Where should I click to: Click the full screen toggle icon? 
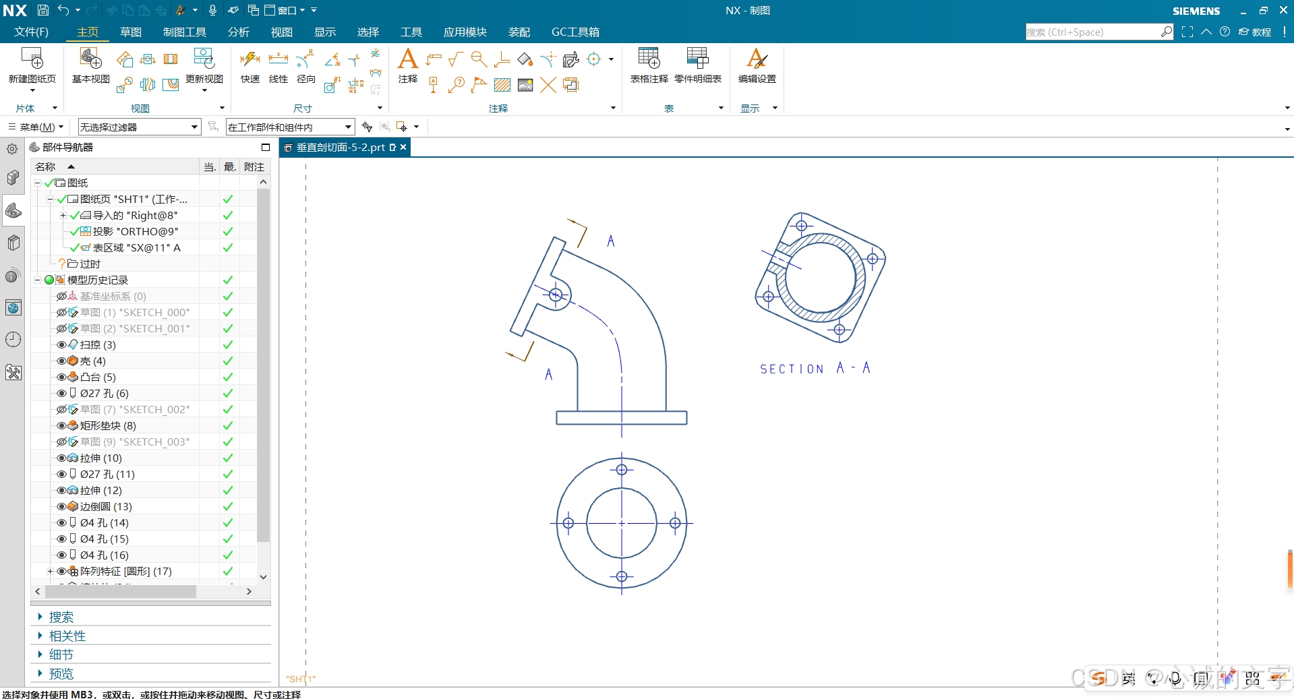coord(1187,32)
